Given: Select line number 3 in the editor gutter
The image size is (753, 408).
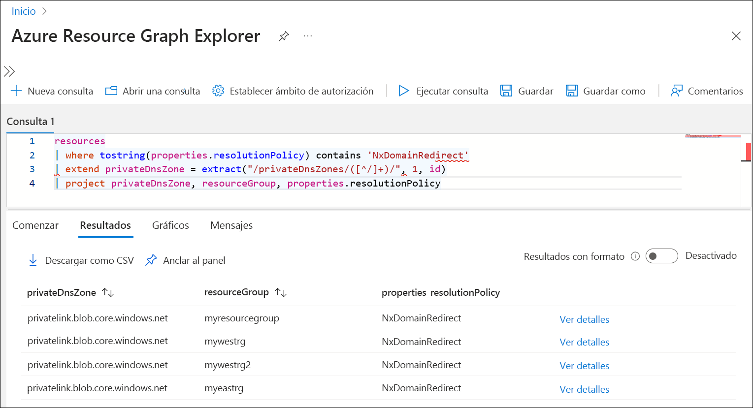Looking at the screenshot, I should [32, 169].
